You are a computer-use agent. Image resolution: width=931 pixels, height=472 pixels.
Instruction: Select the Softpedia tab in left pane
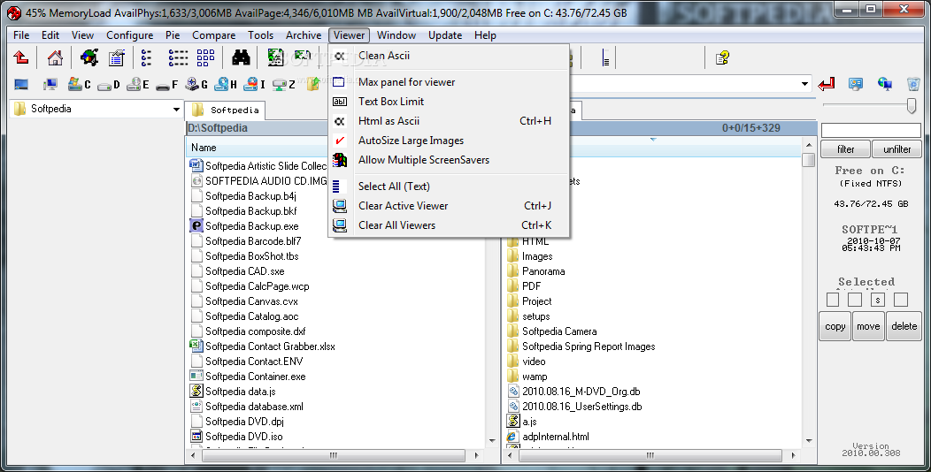pyautogui.click(x=226, y=110)
